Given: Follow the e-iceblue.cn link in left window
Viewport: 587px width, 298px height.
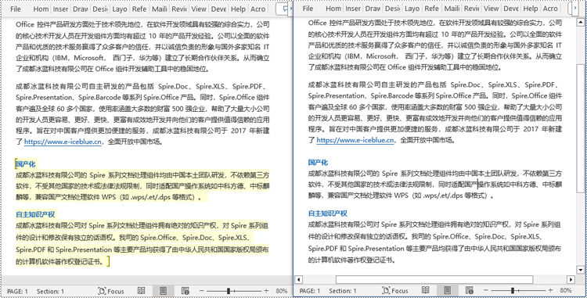Looking at the screenshot, I should pos(63,142).
